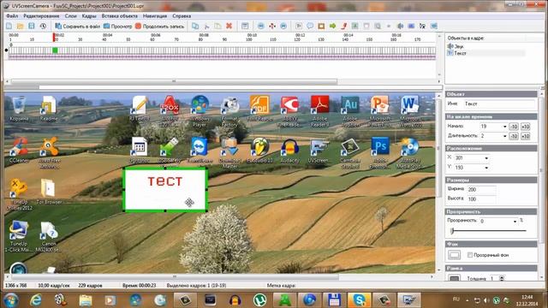Select the red pen drawing icon
This screenshot has height=308, width=548.
pos(344,27)
